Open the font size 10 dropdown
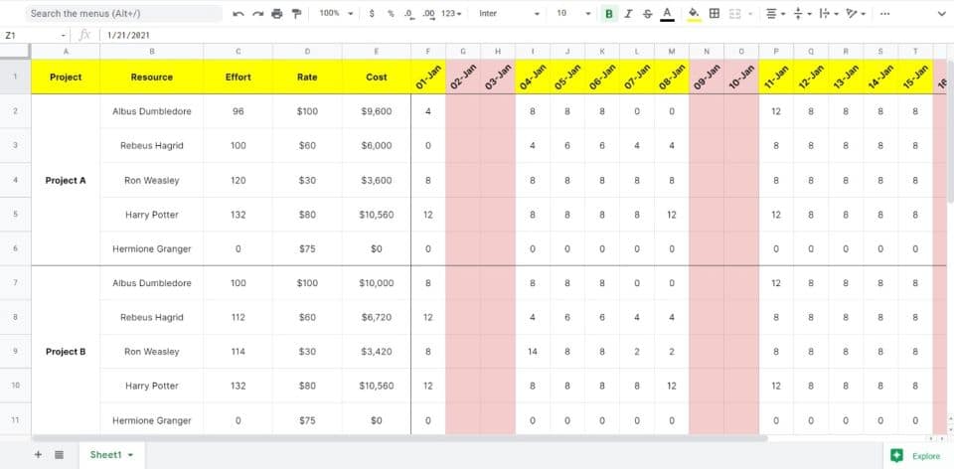 [x=573, y=13]
